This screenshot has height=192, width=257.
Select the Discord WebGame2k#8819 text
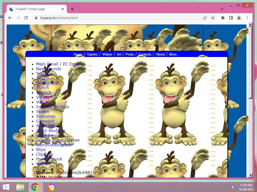66,172
